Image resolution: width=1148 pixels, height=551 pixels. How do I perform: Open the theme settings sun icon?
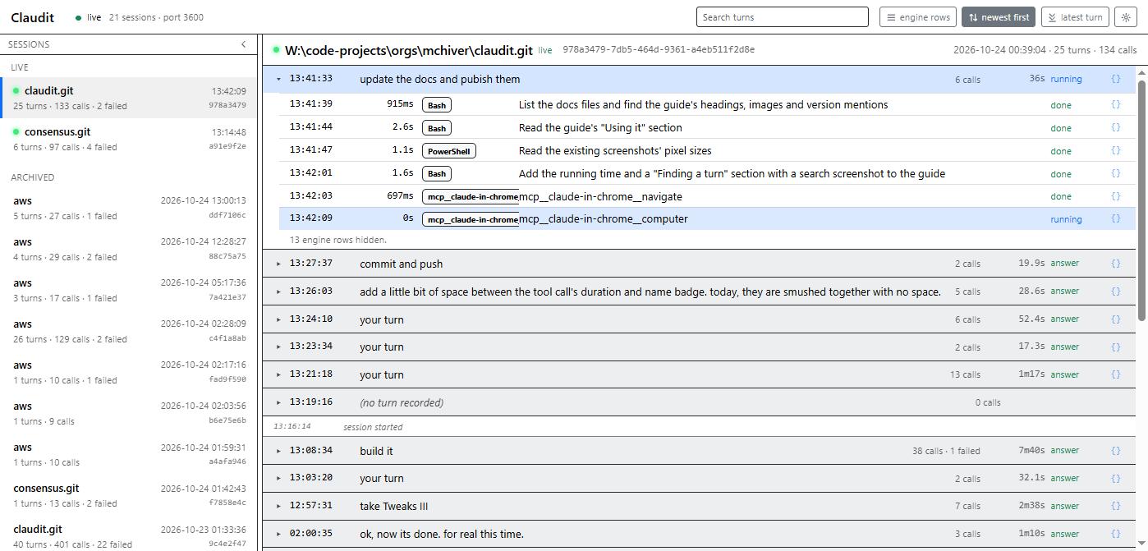pyautogui.click(x=1126, y=17)
